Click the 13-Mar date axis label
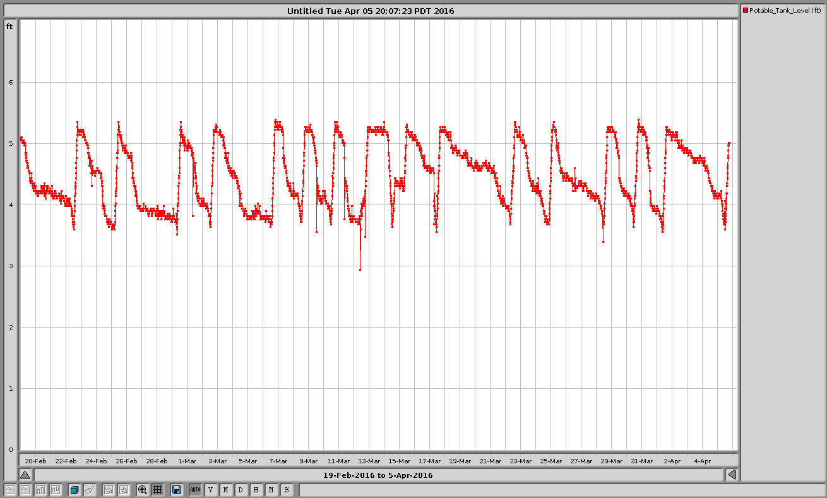This screenshot has height=498, width=827. [x=369, y=461]
